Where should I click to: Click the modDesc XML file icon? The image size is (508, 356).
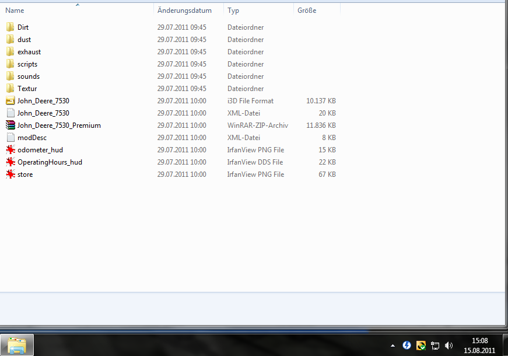[10, 138]
